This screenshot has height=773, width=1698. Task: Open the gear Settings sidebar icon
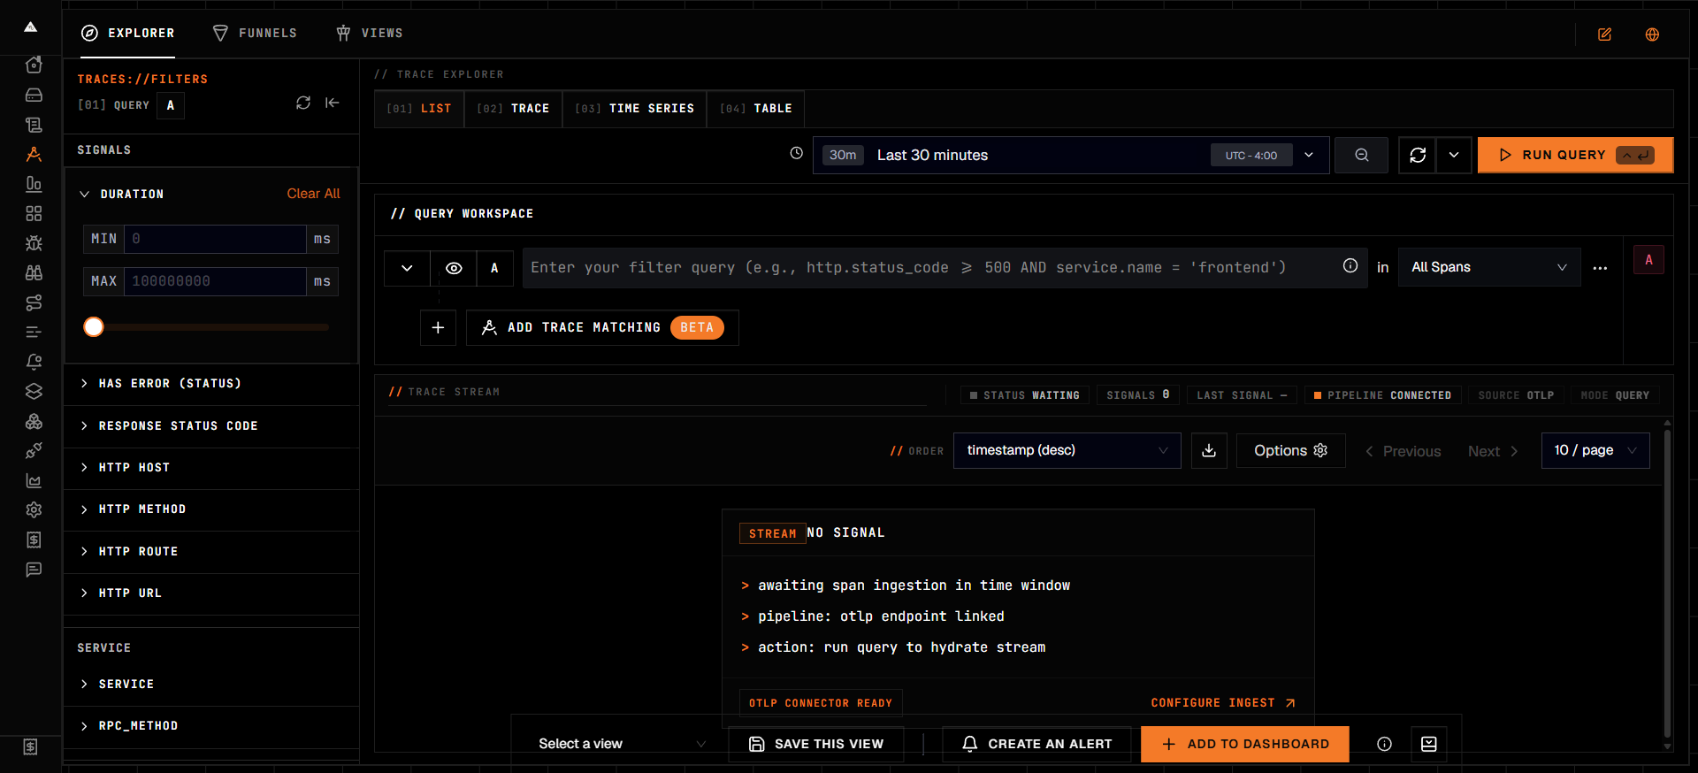click(34, 510)
